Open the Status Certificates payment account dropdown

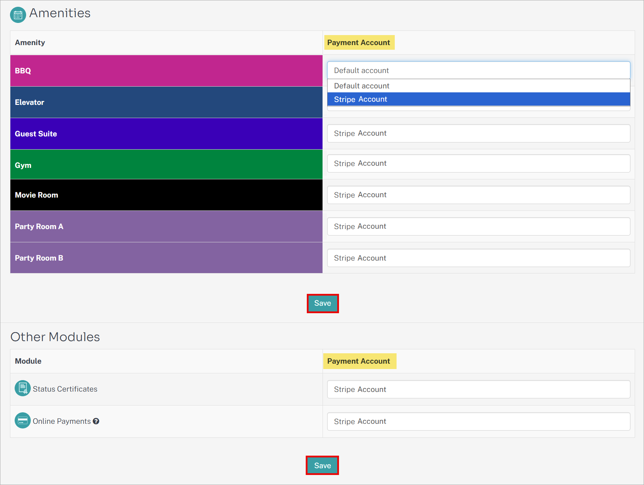478,389
